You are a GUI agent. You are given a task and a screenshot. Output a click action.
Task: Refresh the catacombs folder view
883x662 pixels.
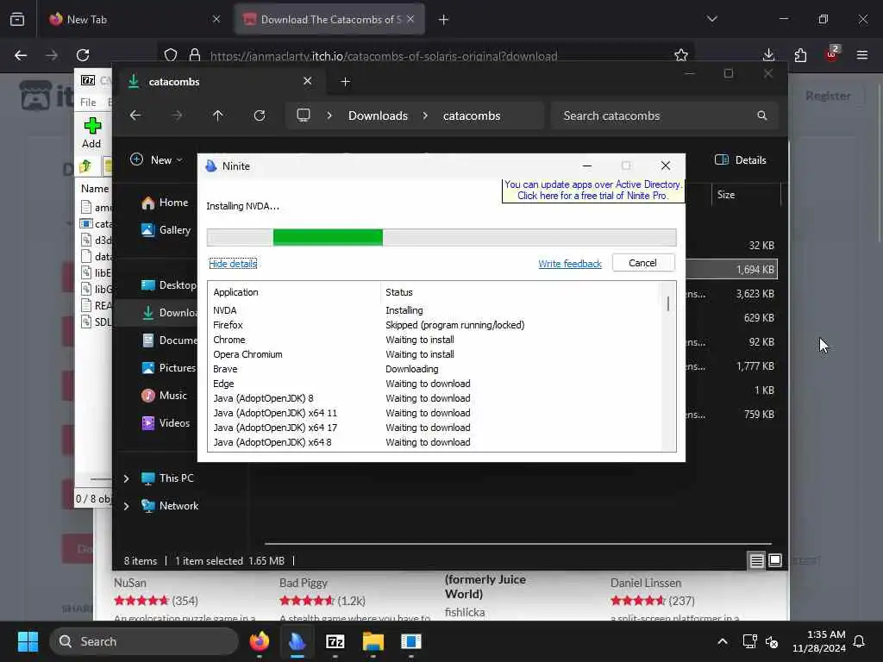pos(259,116)
